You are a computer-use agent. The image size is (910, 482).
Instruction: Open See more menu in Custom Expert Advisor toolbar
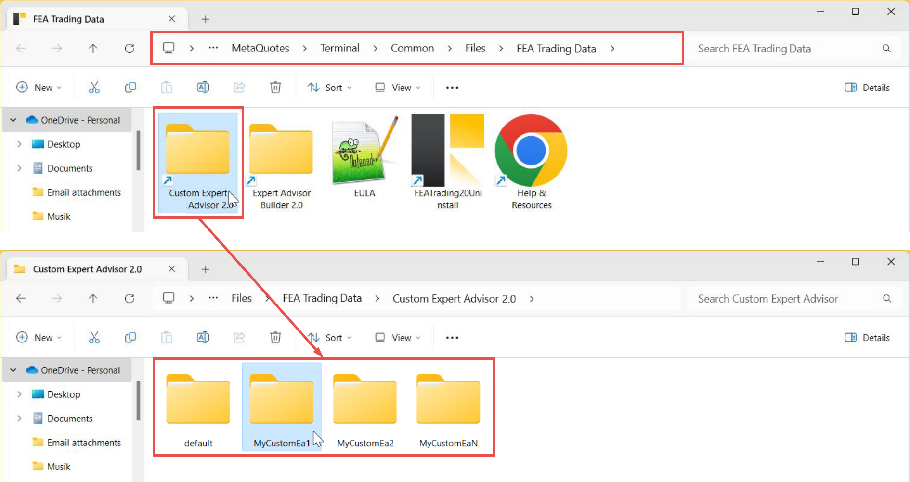[x=452, y=338]
